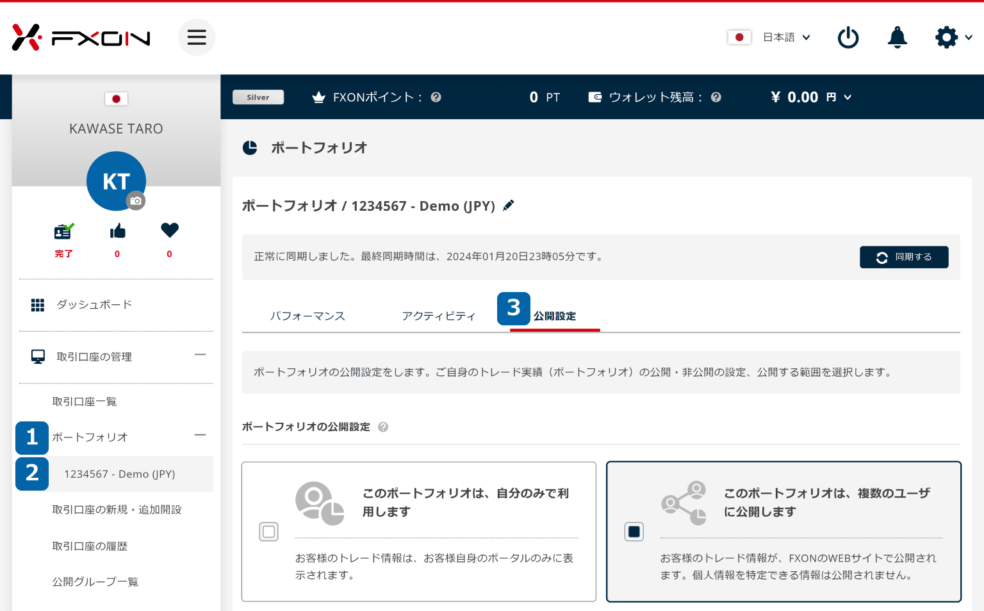Screen dimensions: 984x611
Task: Open notifications bell
Action: coord(897,37)
